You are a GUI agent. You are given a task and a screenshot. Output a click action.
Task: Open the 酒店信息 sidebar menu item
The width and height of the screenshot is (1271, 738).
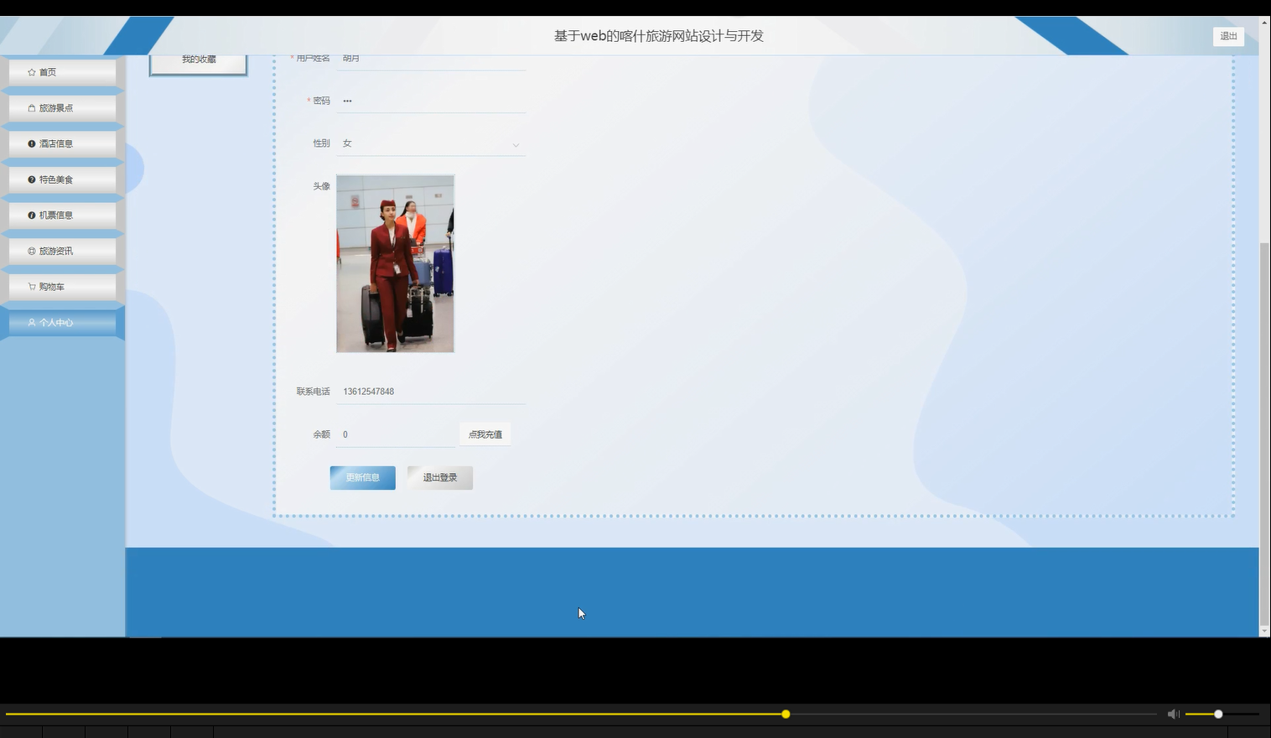(x=62, y=143)
